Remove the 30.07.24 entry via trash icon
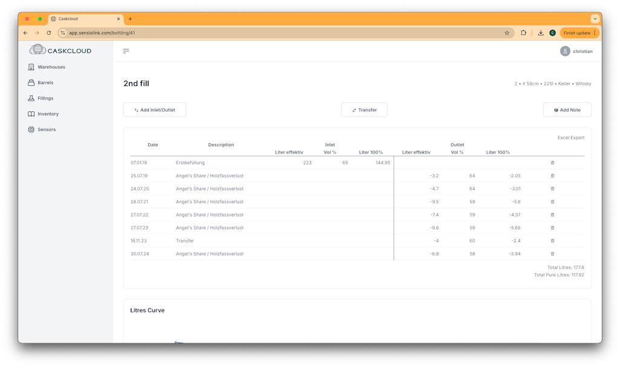620x367 pixels. point(552,254)
